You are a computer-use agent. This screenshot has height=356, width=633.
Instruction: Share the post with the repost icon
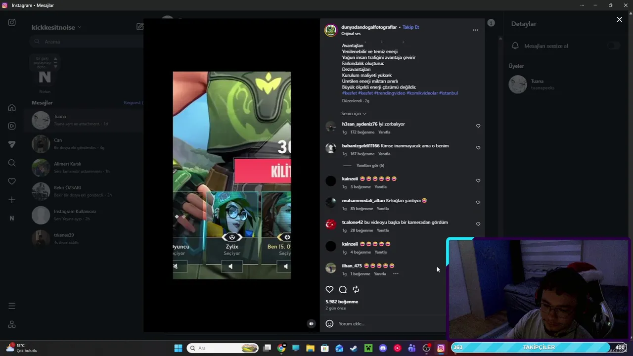pos(356,290)
